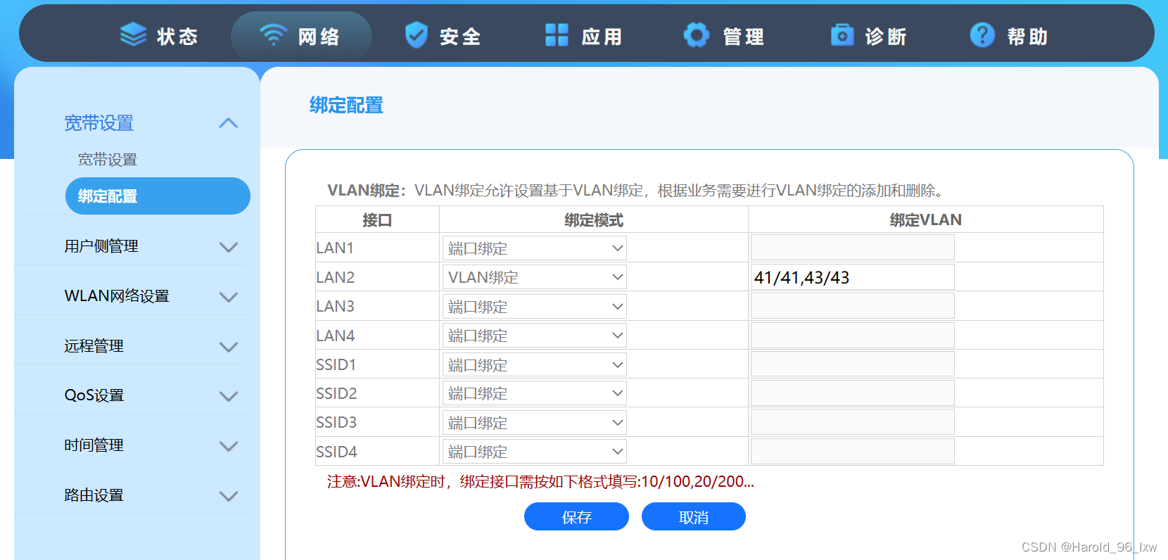Click SSID1 bound VLAN input field

coord(853,364)
